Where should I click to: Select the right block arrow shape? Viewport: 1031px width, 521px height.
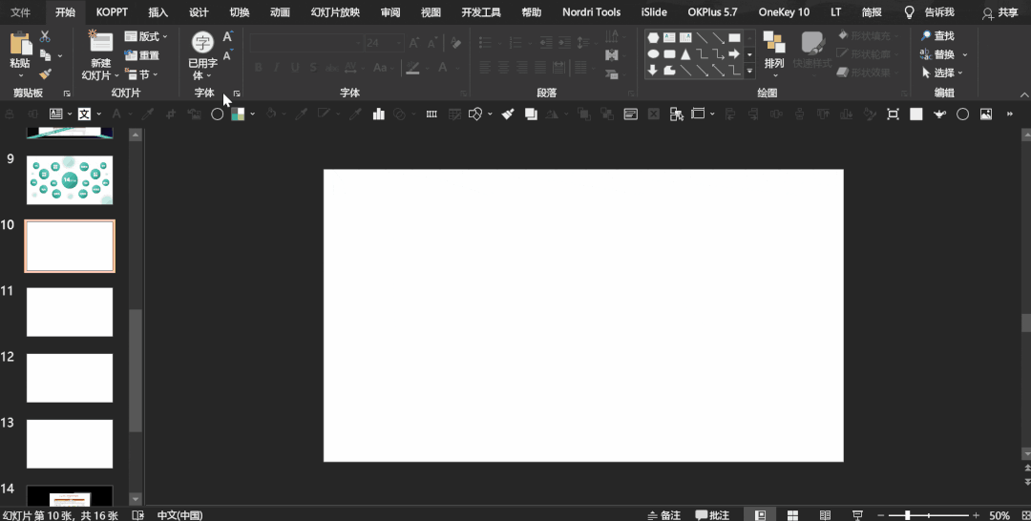tap(734, 53)
